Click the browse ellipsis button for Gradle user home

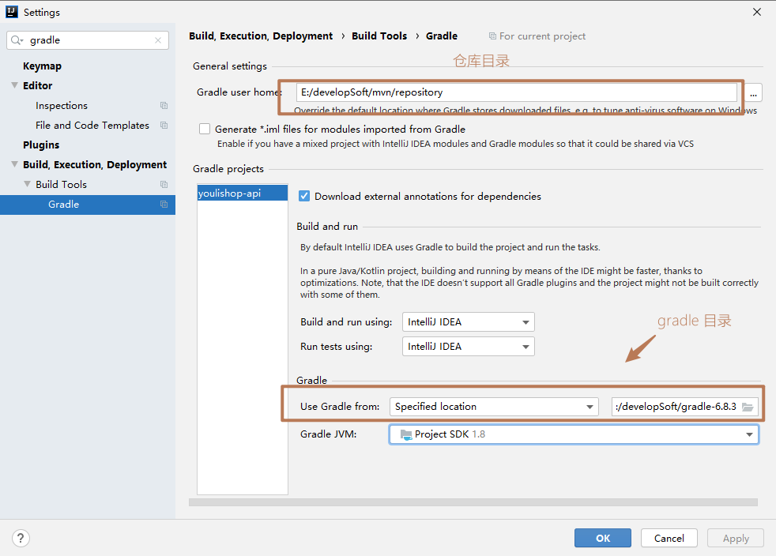(753, 92)
